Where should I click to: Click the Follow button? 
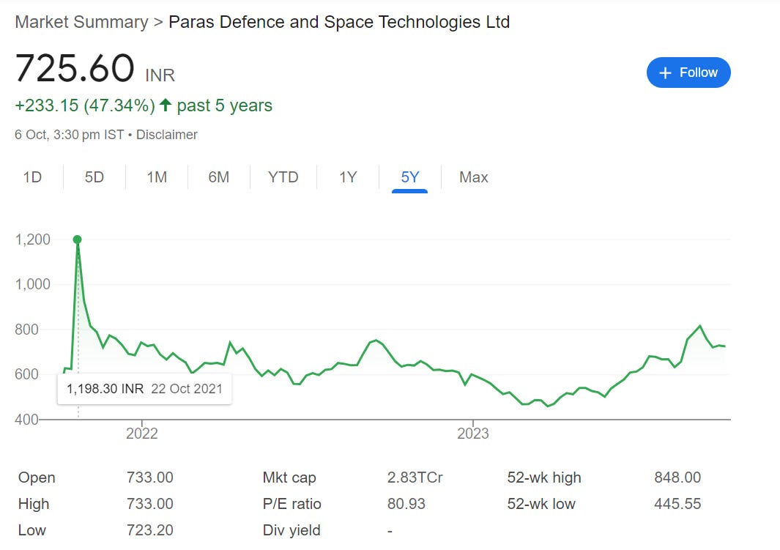[688, 73]
